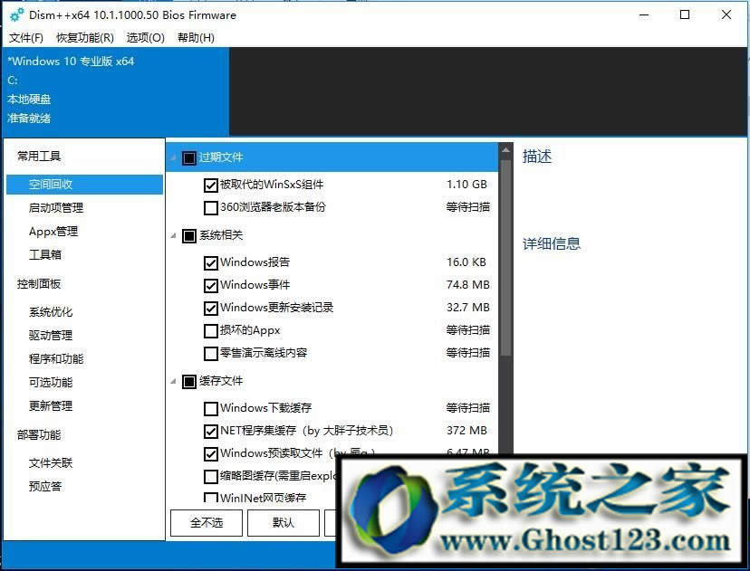Enable the 360浏览器老版本备份 checkbox
This screenshot has height=571, width=750.
[x=211, y=207]
